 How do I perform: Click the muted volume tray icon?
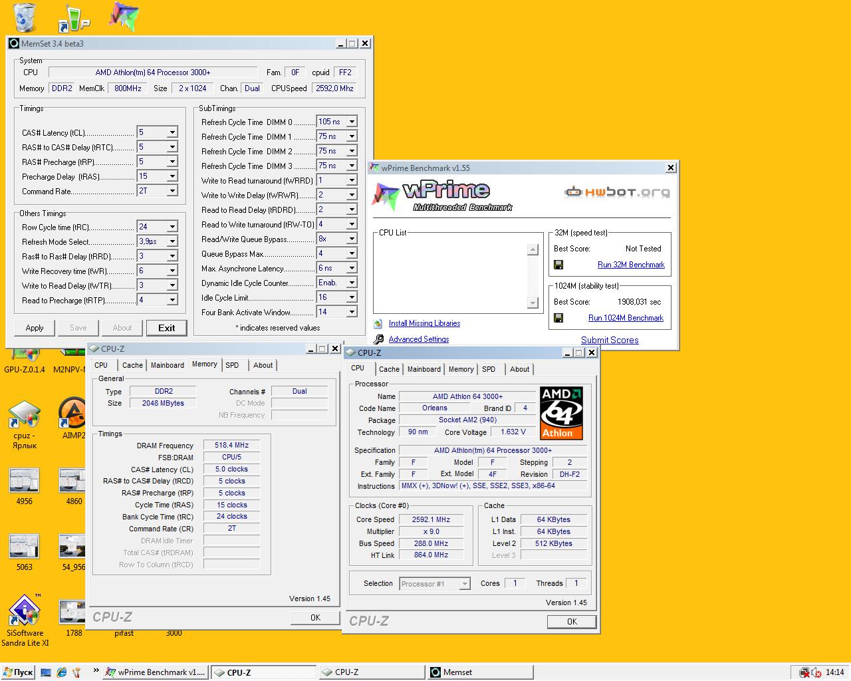[816, 672]
